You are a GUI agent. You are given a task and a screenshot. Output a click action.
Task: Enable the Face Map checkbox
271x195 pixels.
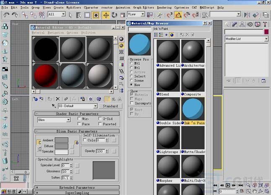79,124
